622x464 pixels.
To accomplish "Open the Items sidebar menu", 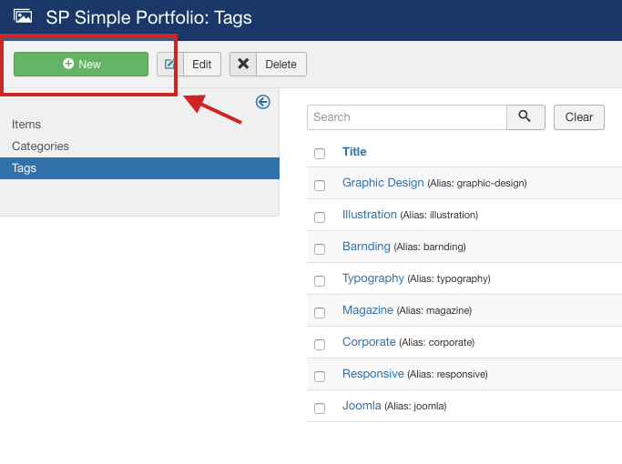I will (x=26, y=124).
